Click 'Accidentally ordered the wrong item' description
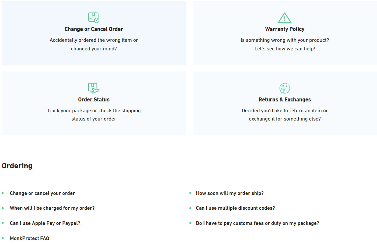Screen dimensions: 377x244 [94, 44]
